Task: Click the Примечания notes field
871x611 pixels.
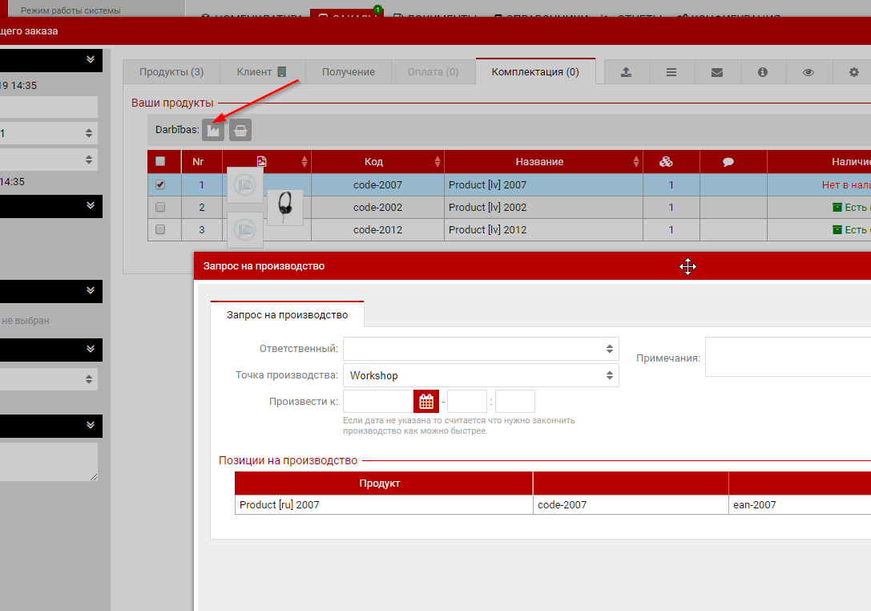Action: [x=787, y=357]
